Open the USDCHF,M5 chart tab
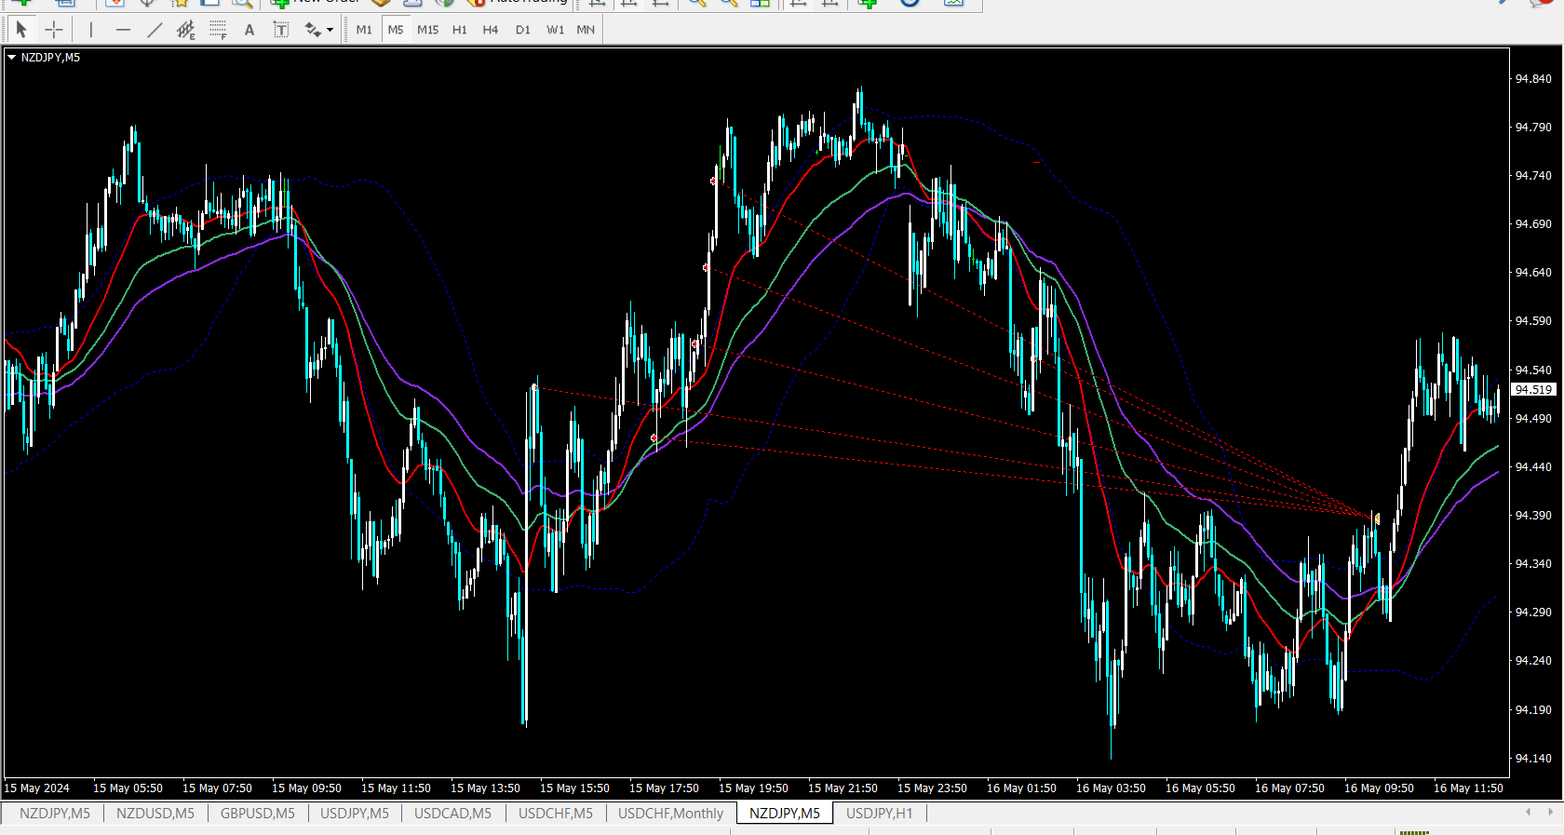Screen dimensions: 1564x835 click(x=556, y=814)
